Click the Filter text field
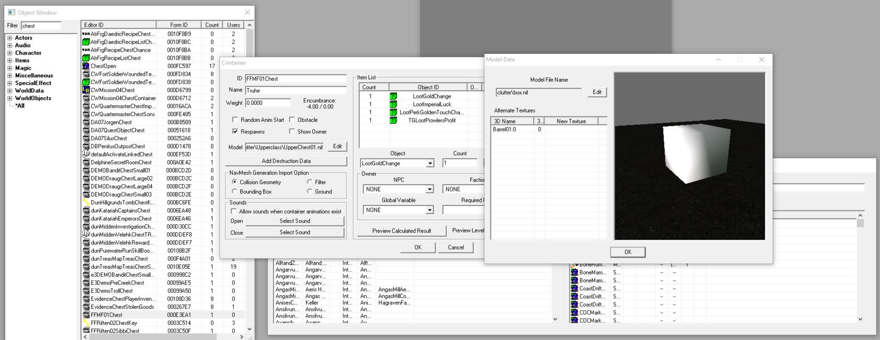880x340 pixels. [x=41, y=26]
